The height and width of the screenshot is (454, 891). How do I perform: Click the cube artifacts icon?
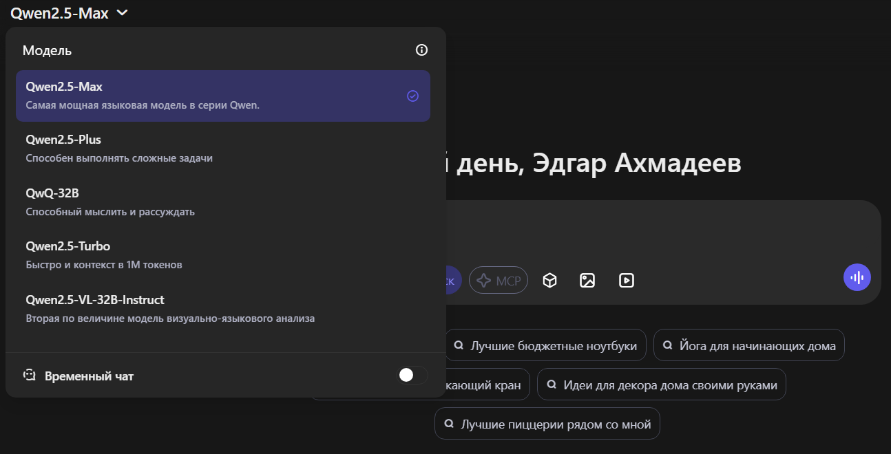tap(549, 281)
